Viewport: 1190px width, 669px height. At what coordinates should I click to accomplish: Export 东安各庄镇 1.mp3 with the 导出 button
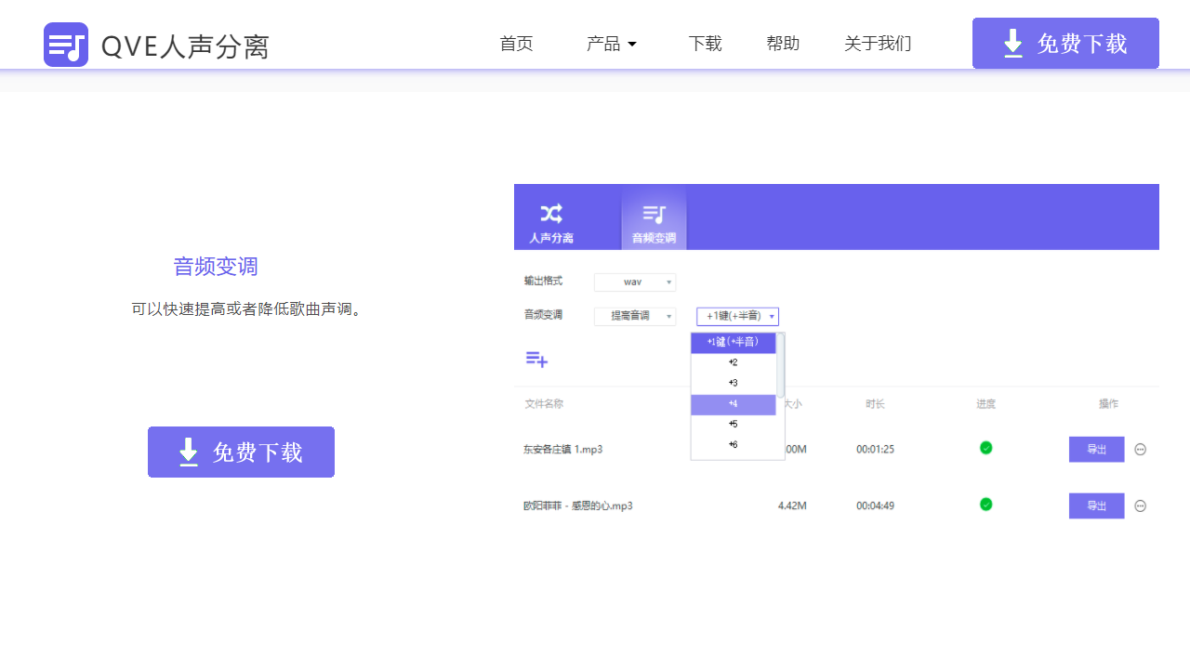(1096, 449)
